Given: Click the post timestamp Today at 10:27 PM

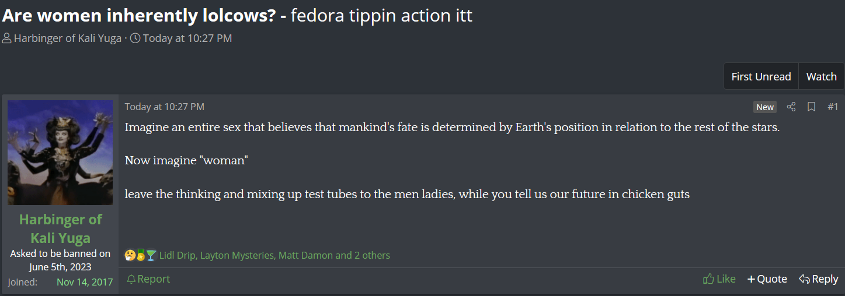Looking at the screenshot, I should [x=164, y=107].
